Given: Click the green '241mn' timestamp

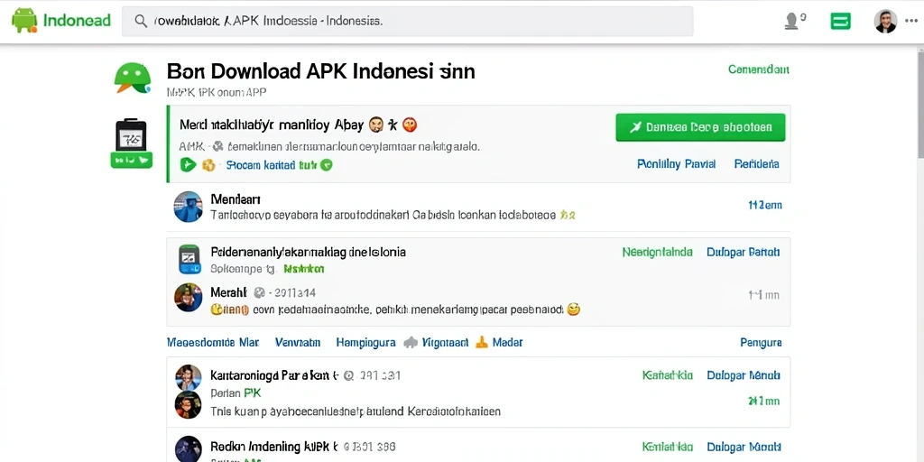Looking at the screenshot, I should coord(763,402).
